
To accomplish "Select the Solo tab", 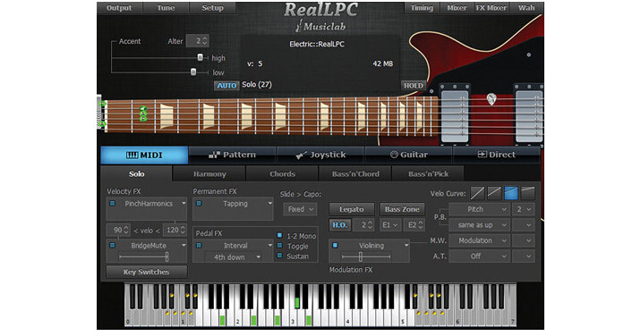I will 137,174.
